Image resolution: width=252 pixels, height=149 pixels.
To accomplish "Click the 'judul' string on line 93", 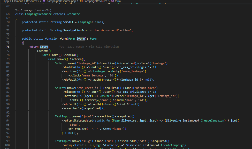I will pos(87,116).
